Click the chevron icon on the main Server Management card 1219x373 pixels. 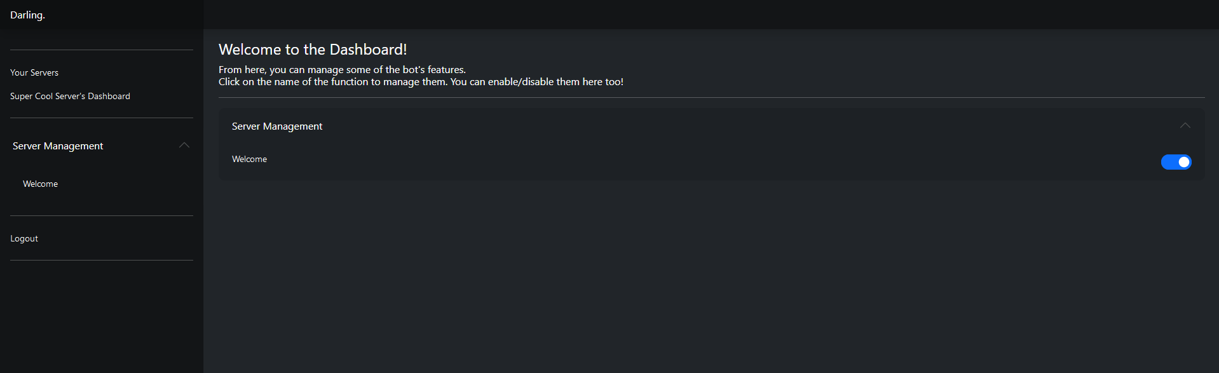pyautogui.click(x=1185, y=126)
